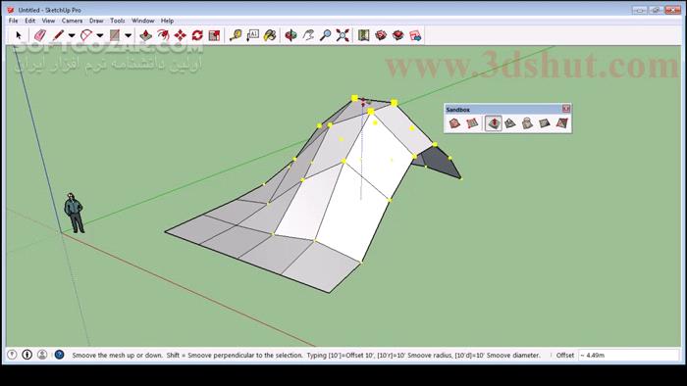
Task: Open the File menu
Action: coord(13,21)
